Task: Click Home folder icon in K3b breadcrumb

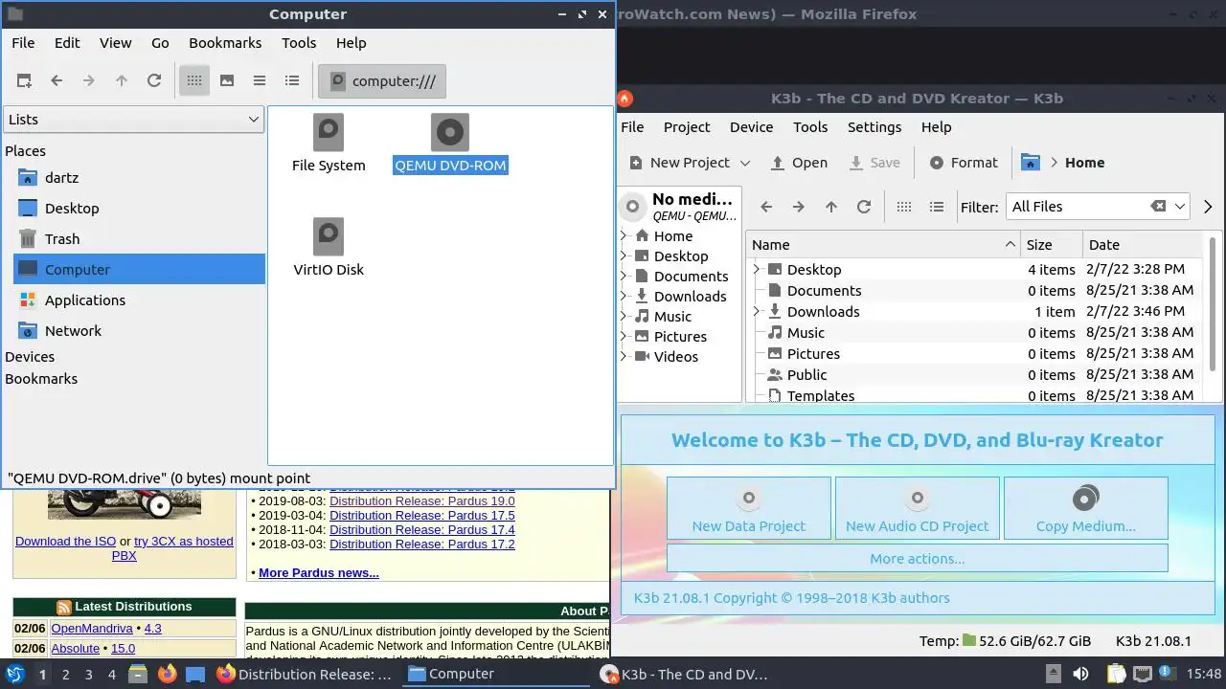Action: (x=1031, y=163)
